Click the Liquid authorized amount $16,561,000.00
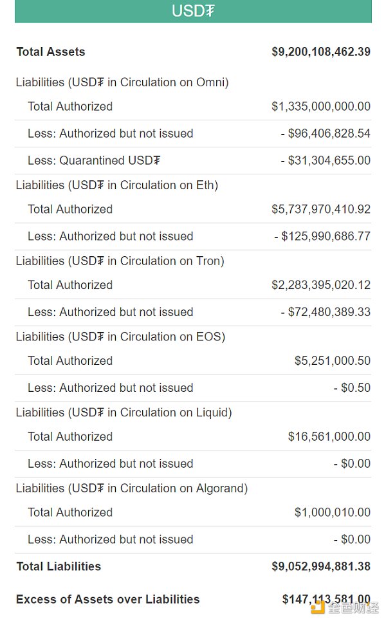The image size is (386, 621). click(329, 436)
